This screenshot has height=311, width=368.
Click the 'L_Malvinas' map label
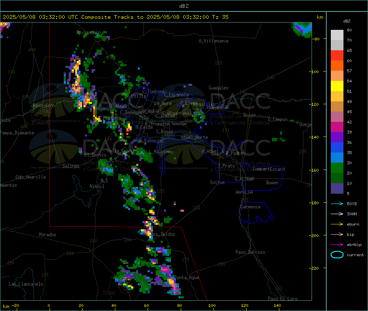(161, 152)
